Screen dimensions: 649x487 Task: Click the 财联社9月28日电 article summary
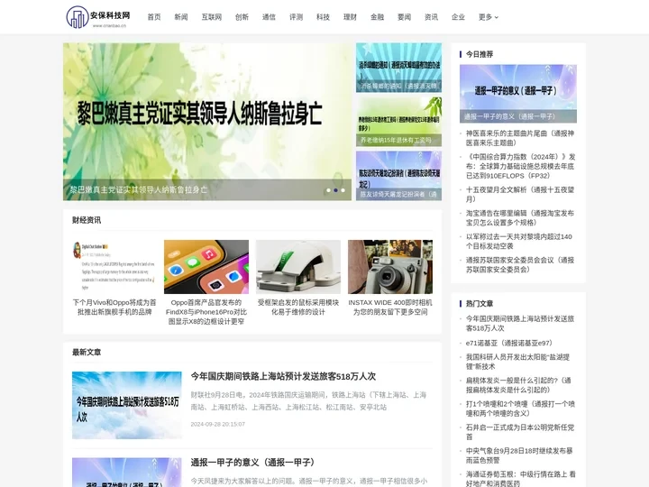308,400
